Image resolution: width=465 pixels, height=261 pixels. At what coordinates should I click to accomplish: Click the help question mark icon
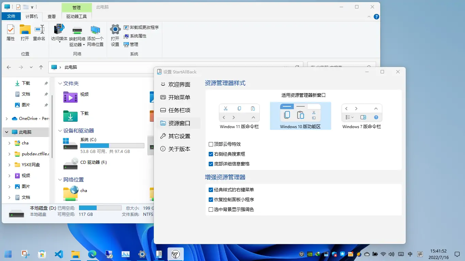click(x=376, y=17)
